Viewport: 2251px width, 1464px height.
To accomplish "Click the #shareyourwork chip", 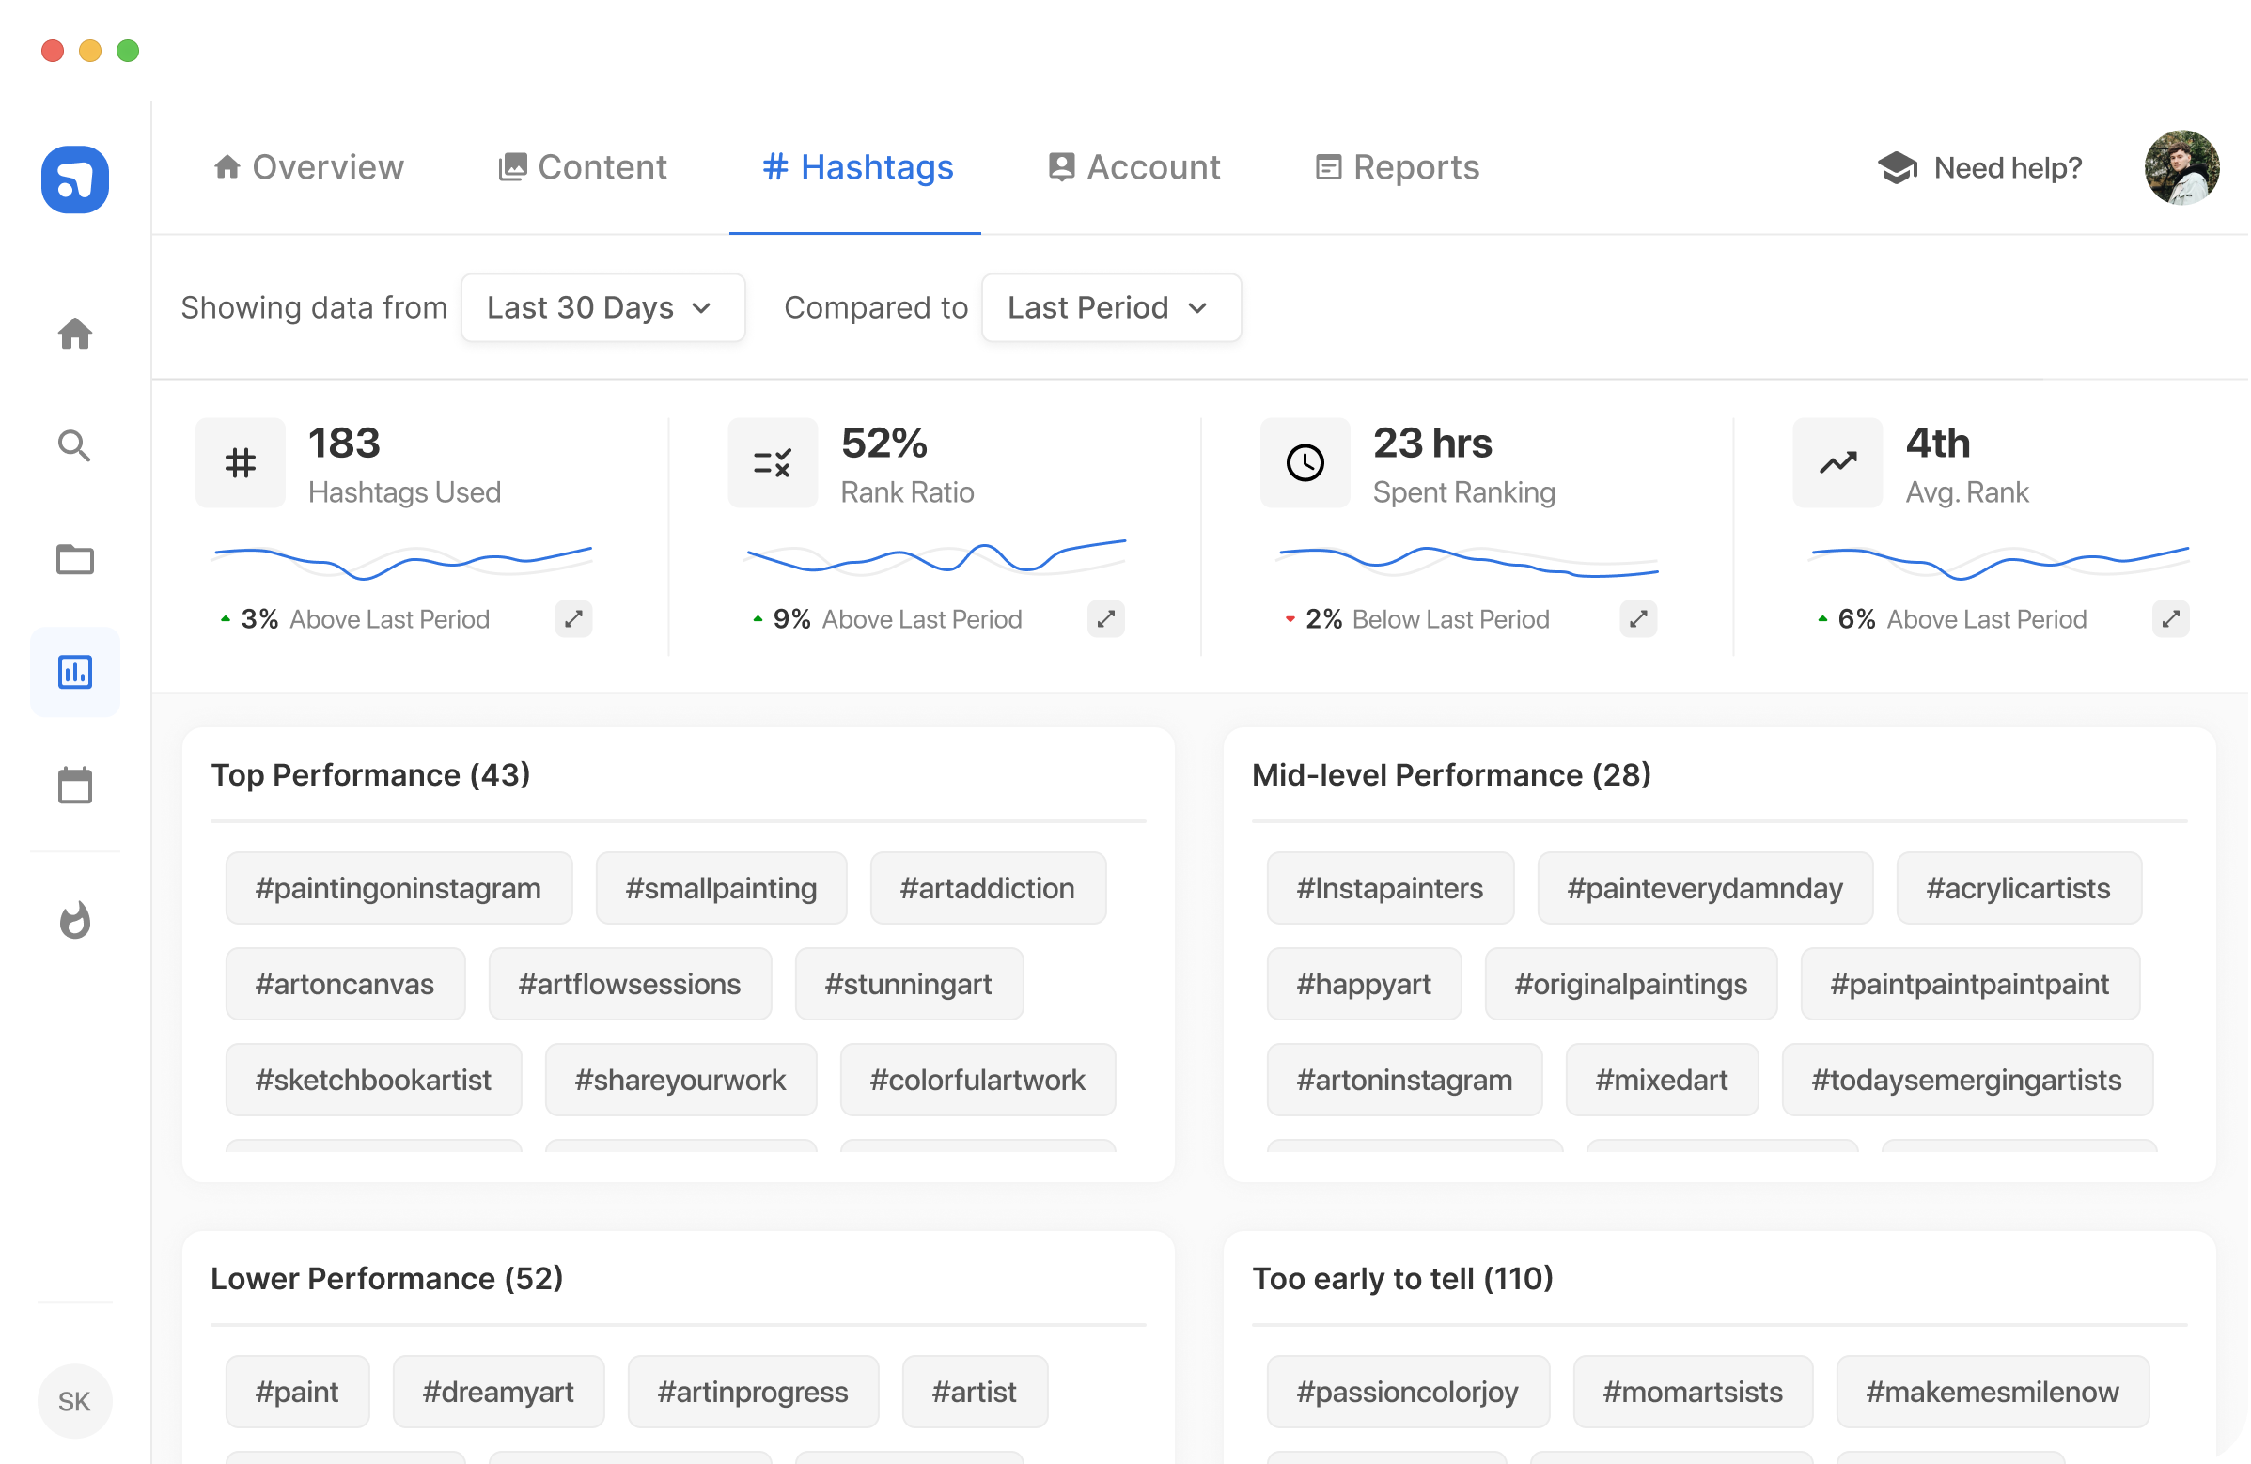I will [x=680, y=1079].
